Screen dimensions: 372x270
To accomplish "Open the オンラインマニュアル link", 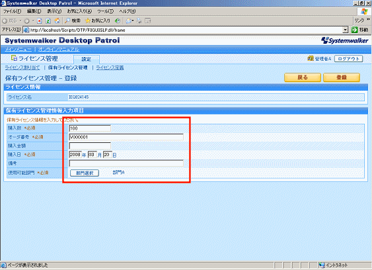I will [59, 50].
